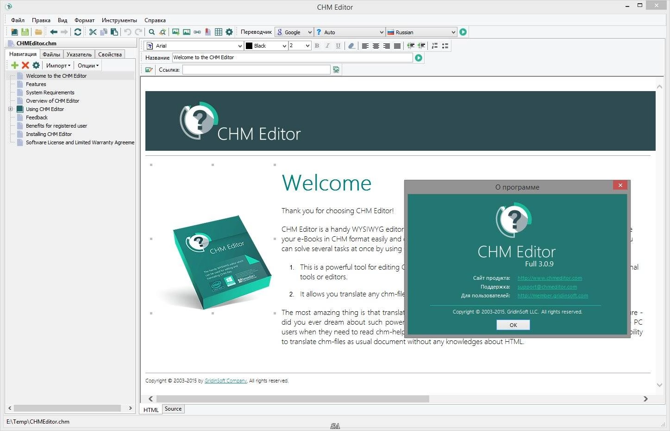Insert a new image with the plus-picture icon

click(175, 32)
